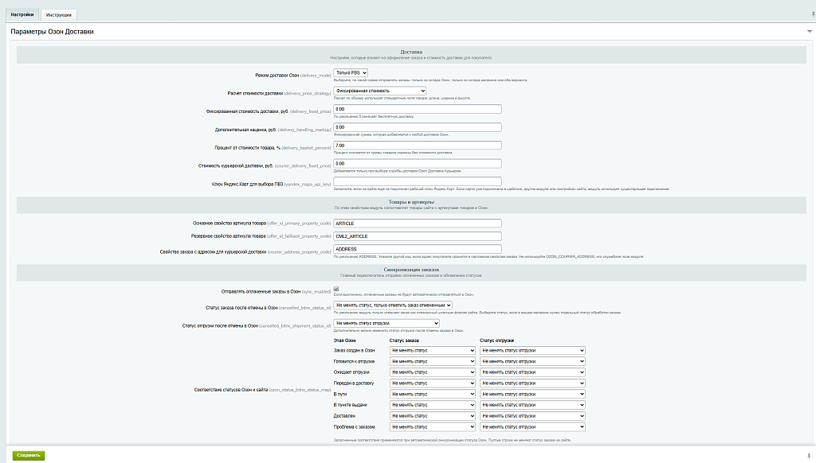The image size is (816, 463).
Task: Click the pin icon in bottom right corner
Action: [x=809, y=456]
